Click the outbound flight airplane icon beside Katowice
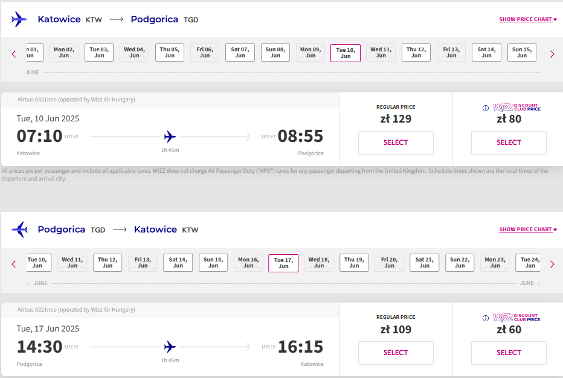 pyautogui.click(x=19, y=19)
